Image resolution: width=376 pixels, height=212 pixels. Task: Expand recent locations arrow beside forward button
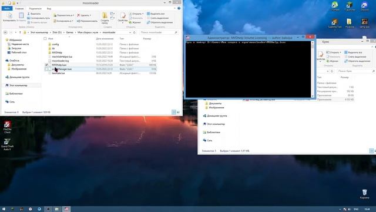point(16,32)
